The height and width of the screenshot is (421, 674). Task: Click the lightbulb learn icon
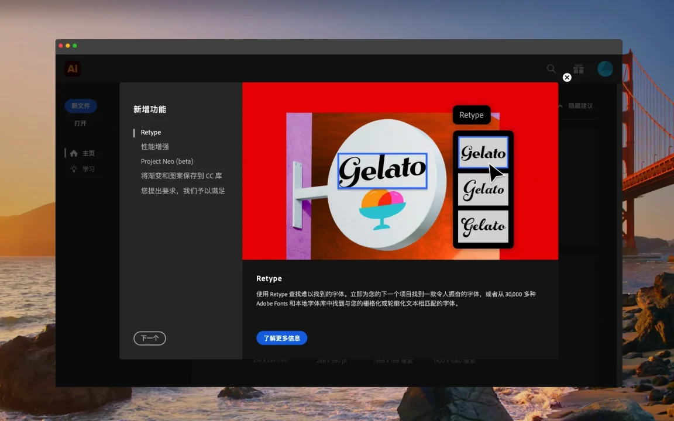click(74, 169)
